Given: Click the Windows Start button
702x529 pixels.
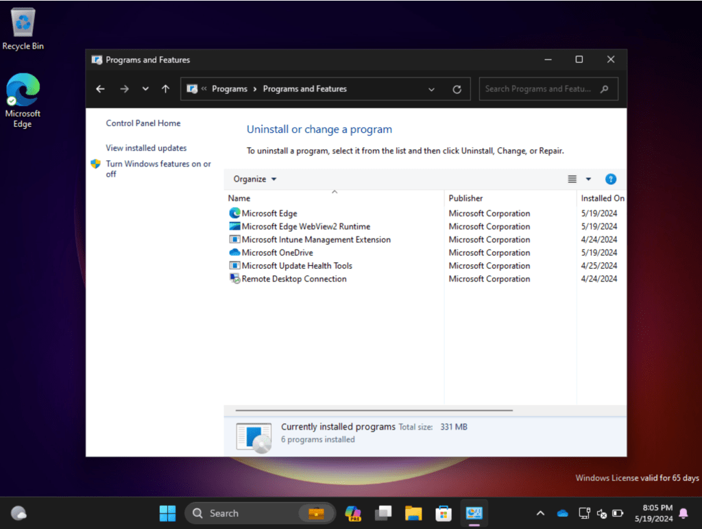Looking at the screenshot, I should (x=167, y=513).
